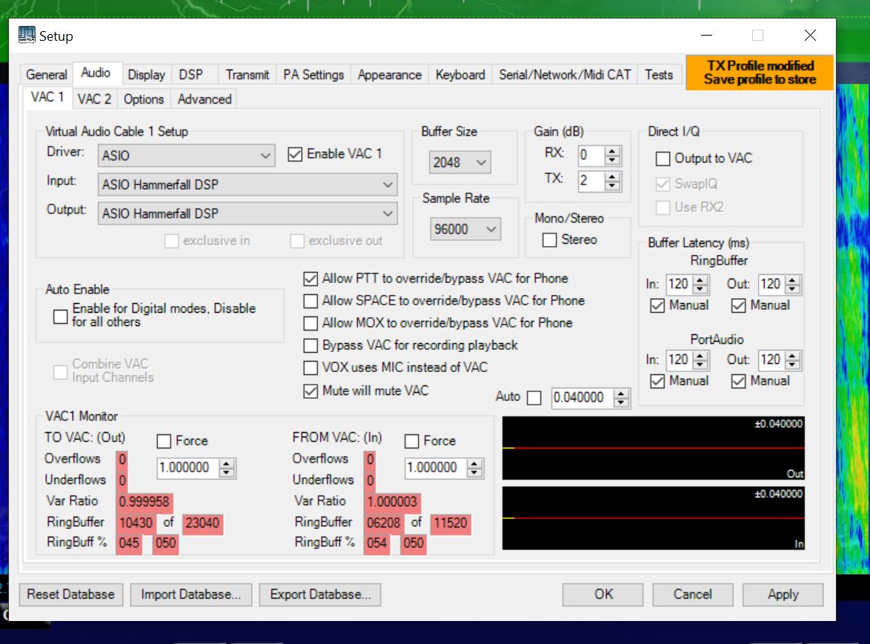Click the In monitor graph
The width and height of the screenshot is (870, 644).
pyautogui.click(x=654, y=519)
